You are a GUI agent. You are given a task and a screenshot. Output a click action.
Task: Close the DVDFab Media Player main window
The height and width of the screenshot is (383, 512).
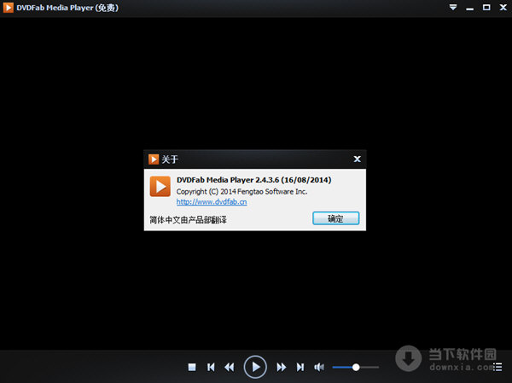503,7
